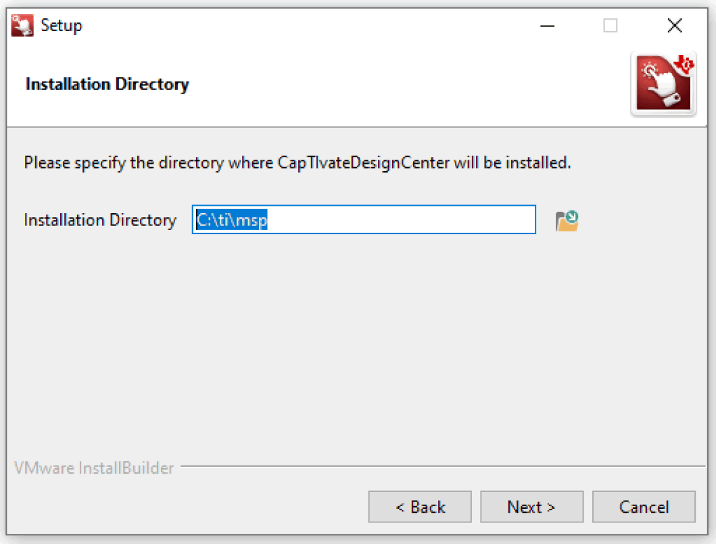The image size is (716, 544).
Task: Click empty white header area beside the heading
Action: tap(406, 85)
